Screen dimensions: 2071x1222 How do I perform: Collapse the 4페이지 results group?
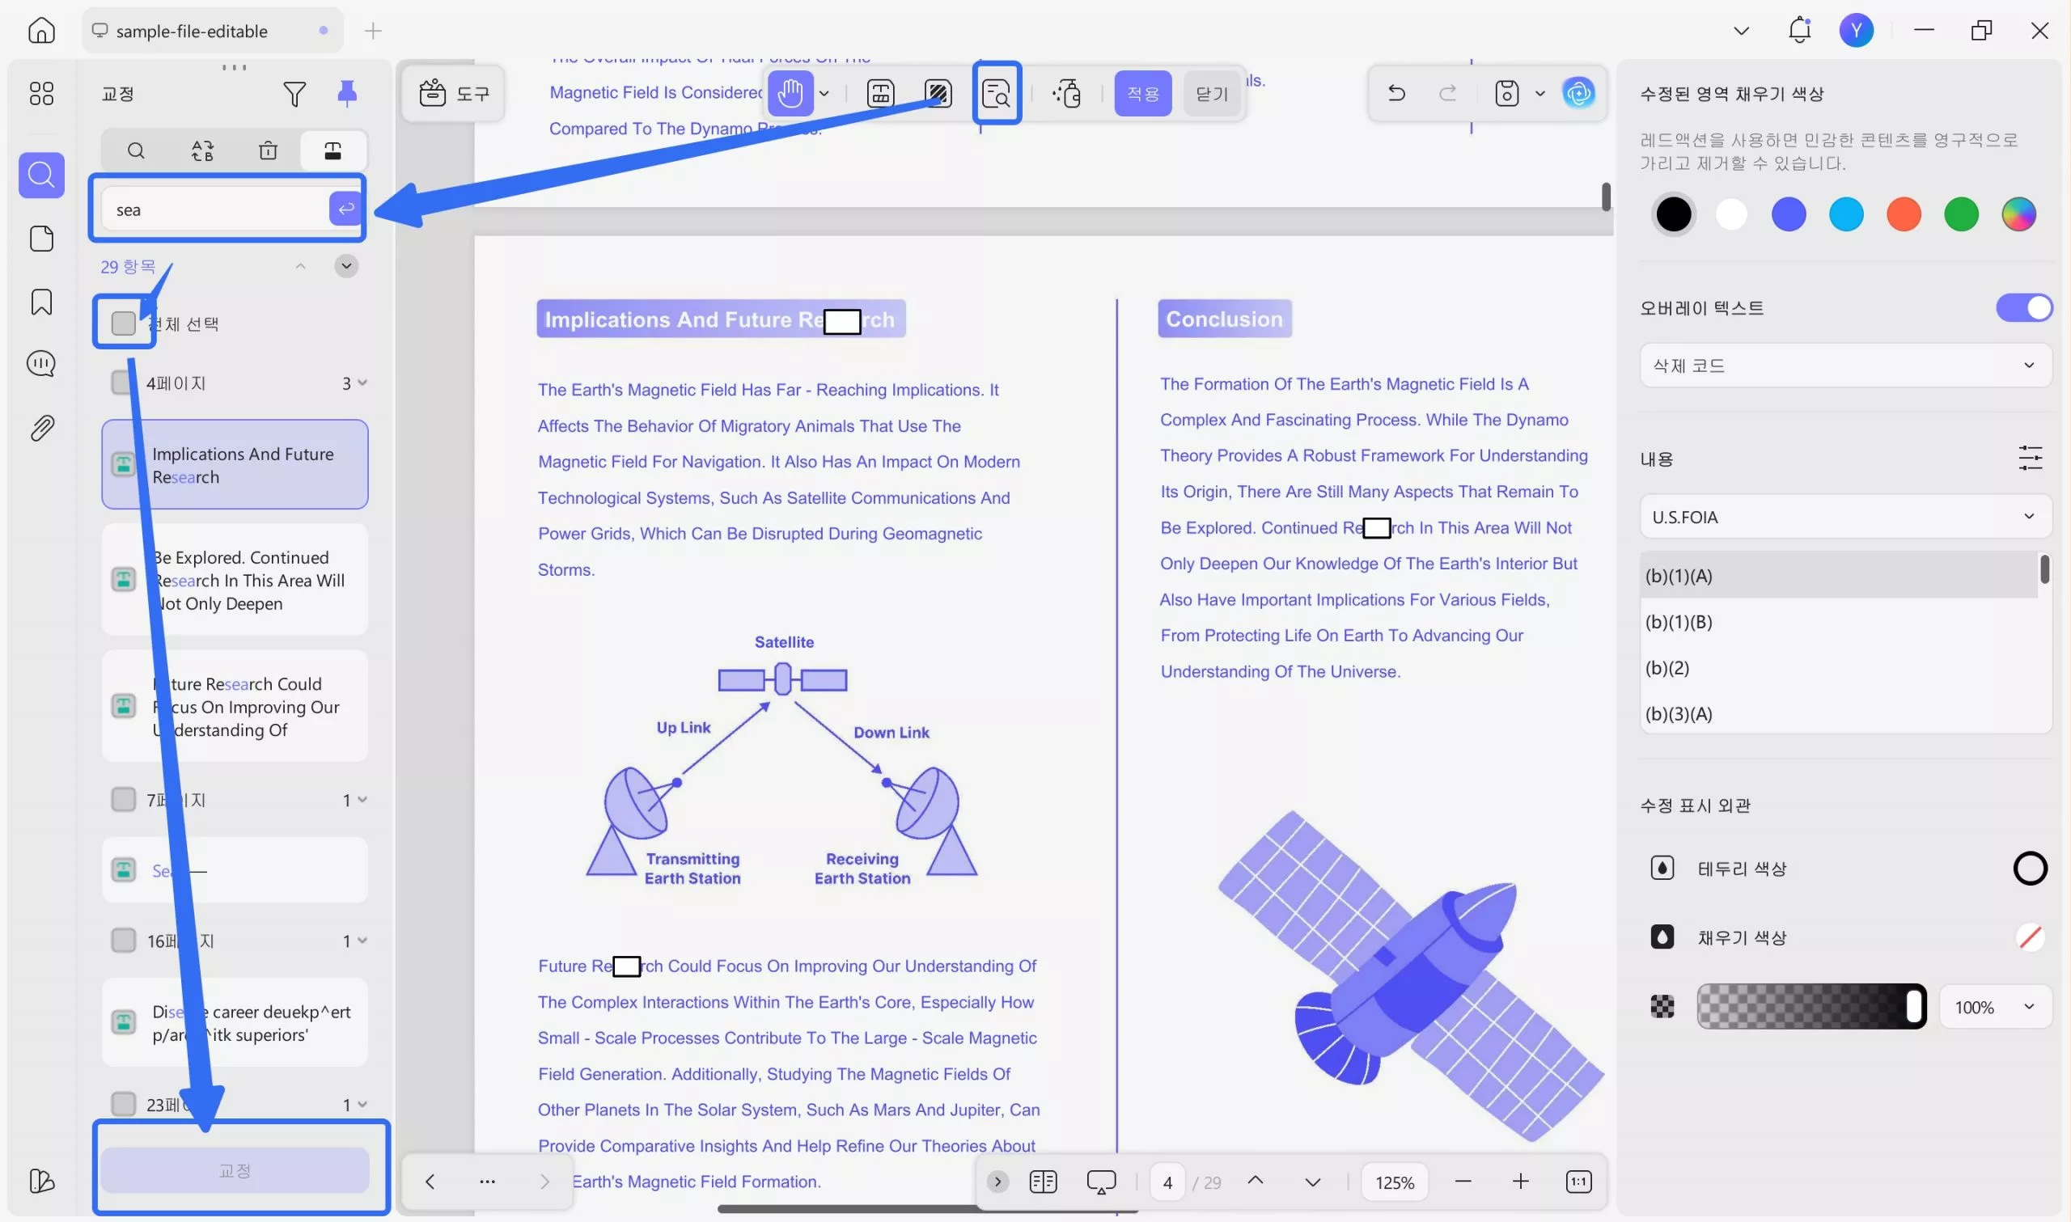(x=362, y=383)
